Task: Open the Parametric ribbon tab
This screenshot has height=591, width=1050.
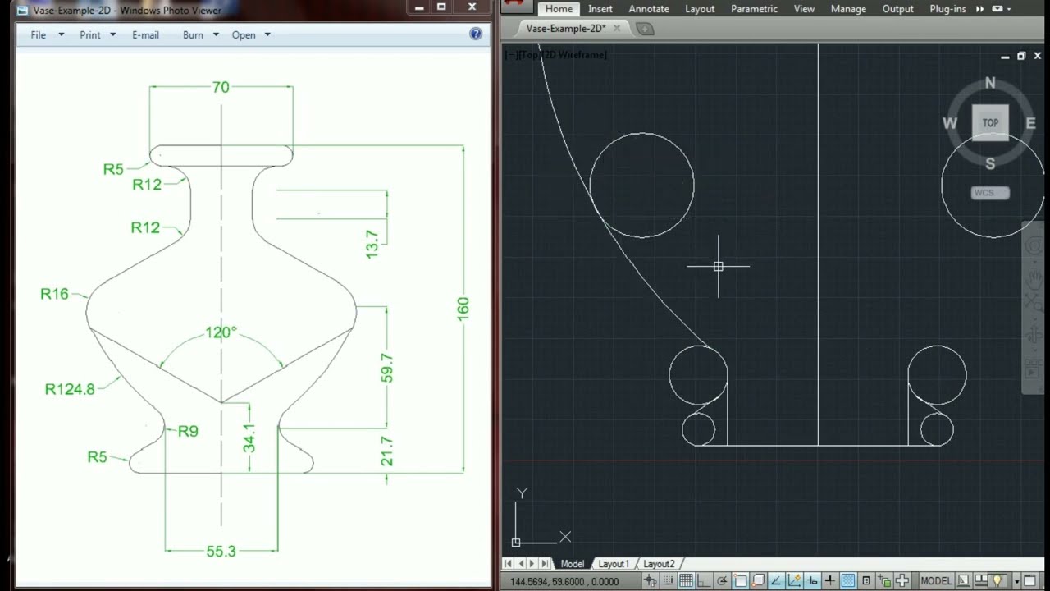Action: pos(754,9)
